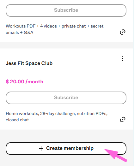Image resolution: width=134 pixels, height=166 pixels.
Task: Select the Jess Fit Space Club title
Action: (29, 63)
